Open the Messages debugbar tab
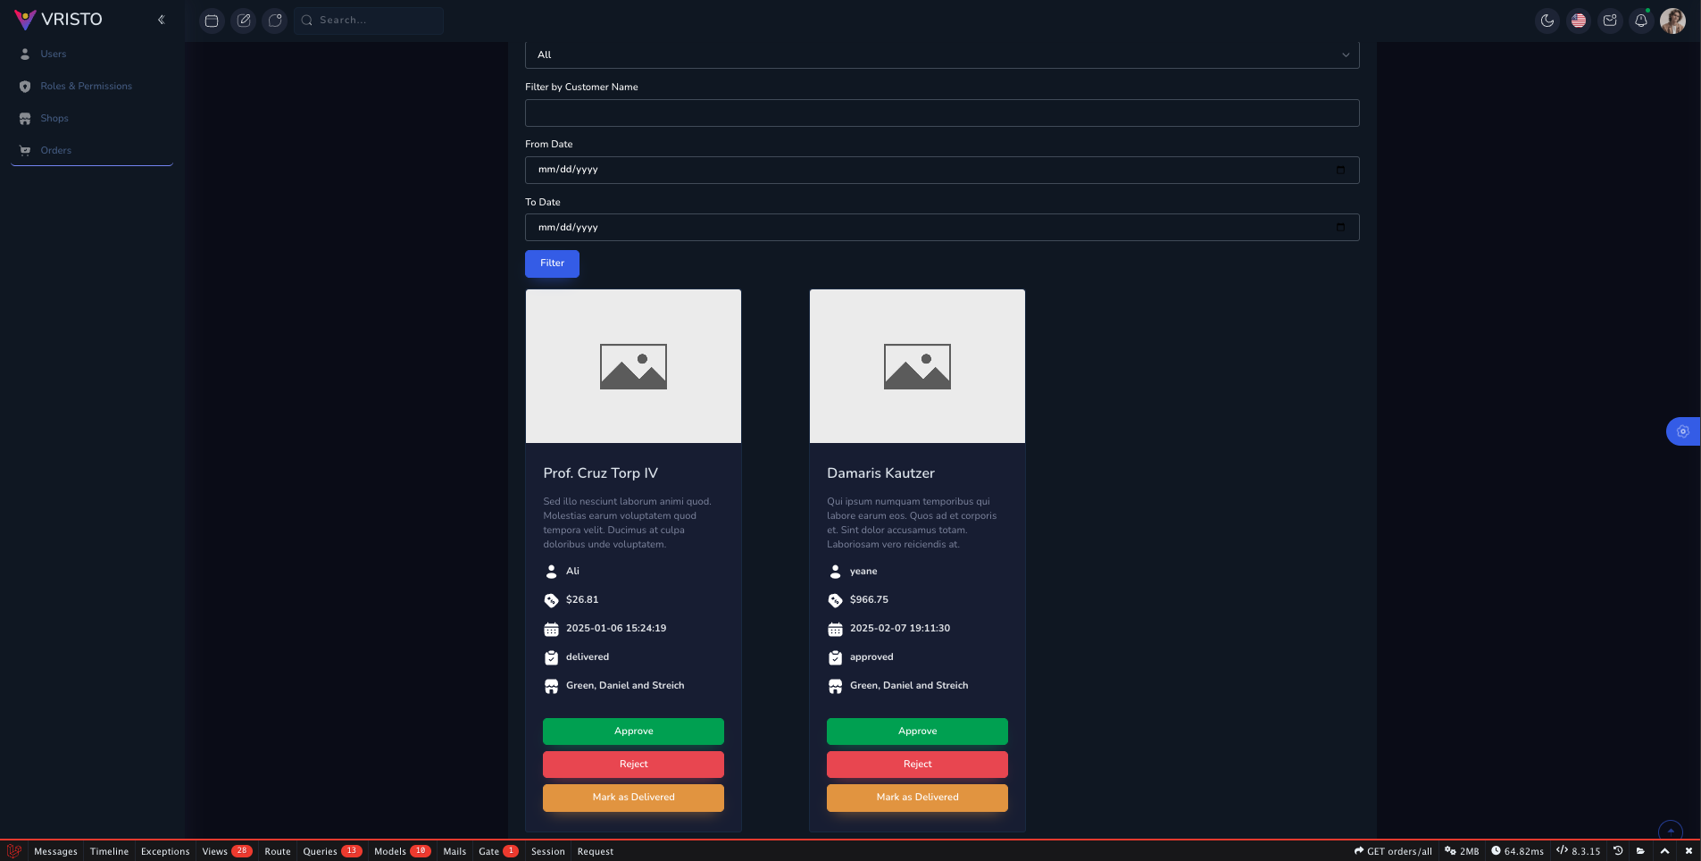Screen dimensions: 1701x861 [x=55, y=852]
